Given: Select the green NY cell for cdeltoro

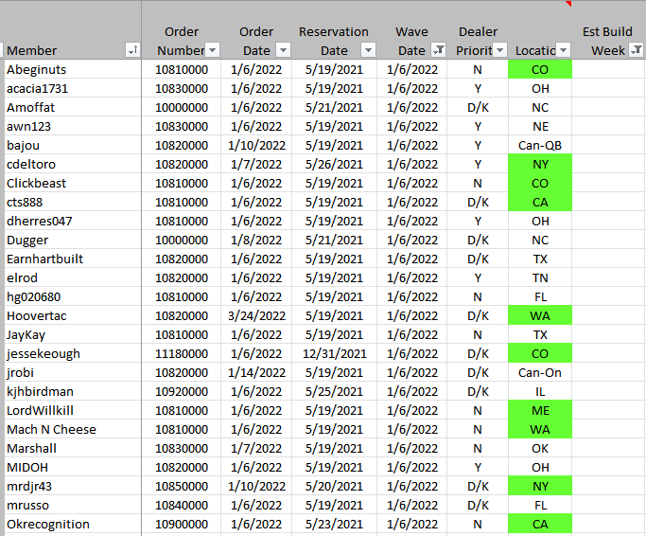Looking at the screenshot, I should coord(540,164).
